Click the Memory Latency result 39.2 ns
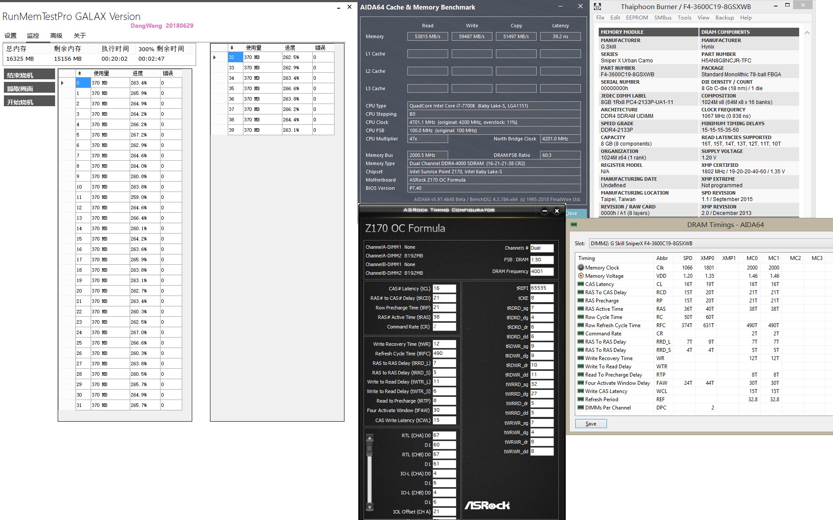The width and height of the screenshot is (833, 520). click(560, 36)
